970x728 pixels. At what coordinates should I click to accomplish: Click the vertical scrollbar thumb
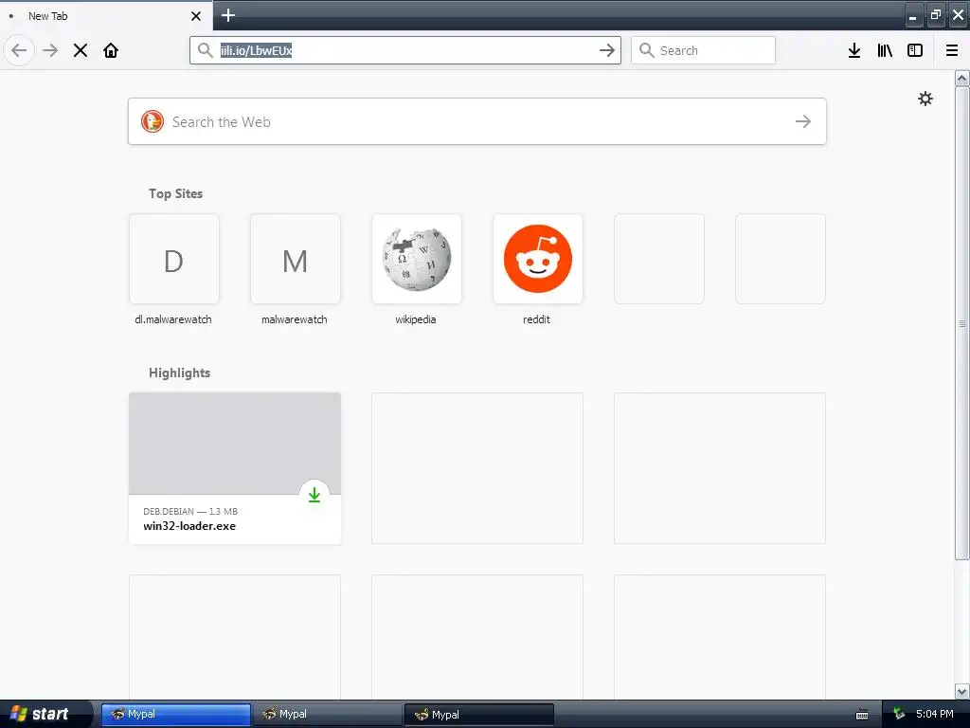click(x=961, y=323)
